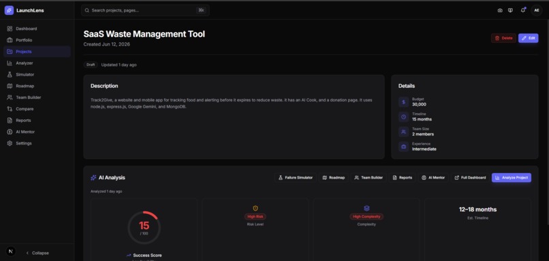Click the Simulator flask icon in sidebar
The height and width of the screenshot is (261, 549).
click(x=10, y=75)
